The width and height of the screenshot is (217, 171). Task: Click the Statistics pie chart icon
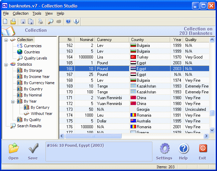tap(13, 64)
